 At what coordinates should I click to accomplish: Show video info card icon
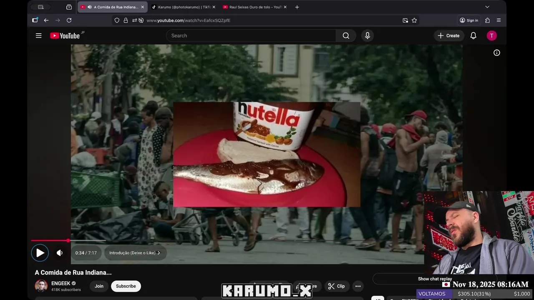click(x=496, y=53)
